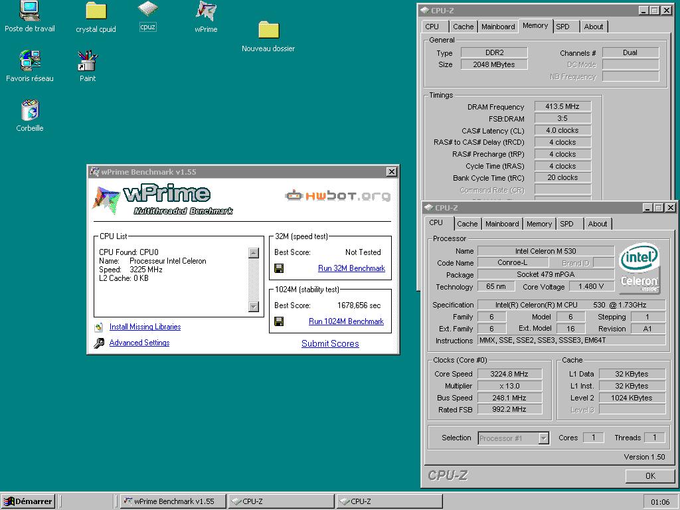
Task: Click the Core Voltage 1.480 V field
Action: [590, 286]
